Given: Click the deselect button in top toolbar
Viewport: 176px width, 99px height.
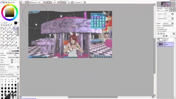Looking at the screenshot, I should click(x=26, y=2).
